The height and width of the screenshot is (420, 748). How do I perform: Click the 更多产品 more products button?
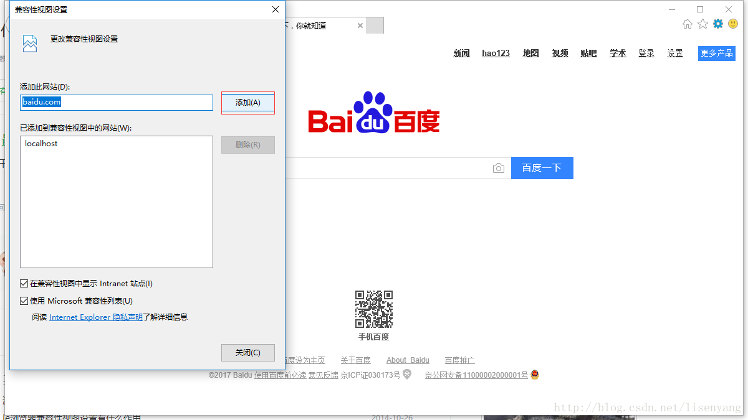[x=717, y=53]
